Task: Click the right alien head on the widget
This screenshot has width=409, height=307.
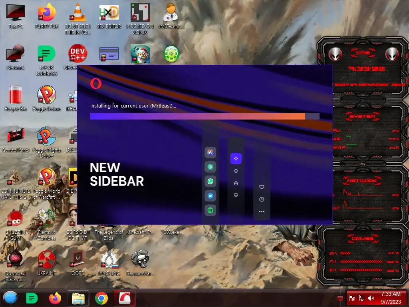Action: (392, 54)
